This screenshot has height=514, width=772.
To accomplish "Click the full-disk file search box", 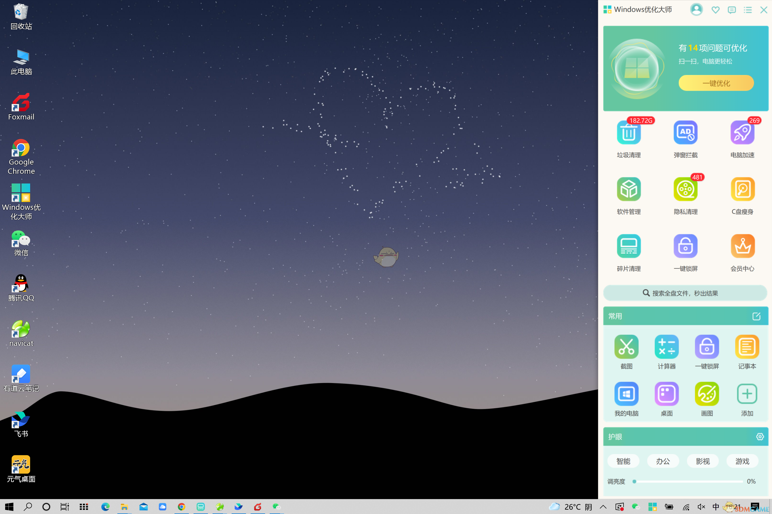I will 685,293.
